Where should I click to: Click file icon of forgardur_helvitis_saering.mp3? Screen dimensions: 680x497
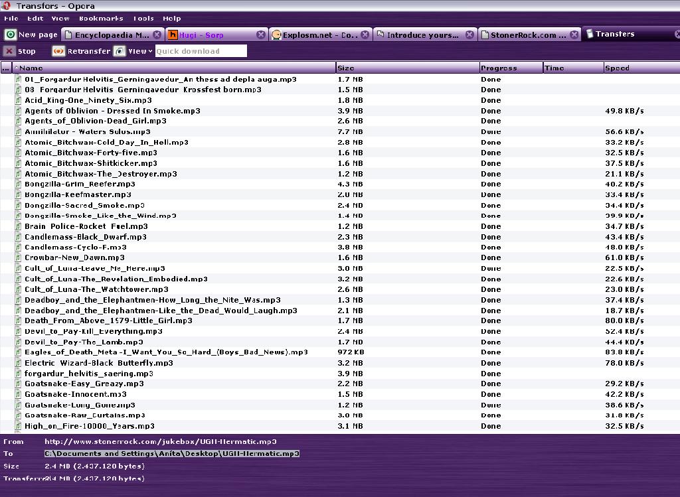point(18,374)
